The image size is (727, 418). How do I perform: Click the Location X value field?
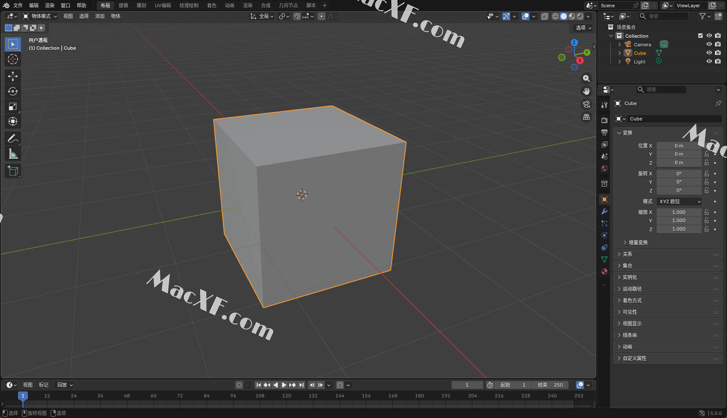pyautogui.click(x=679, y=146)
